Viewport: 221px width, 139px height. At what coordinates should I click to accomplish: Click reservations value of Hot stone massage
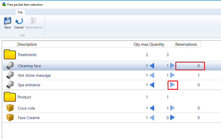(x=199, y=75)
